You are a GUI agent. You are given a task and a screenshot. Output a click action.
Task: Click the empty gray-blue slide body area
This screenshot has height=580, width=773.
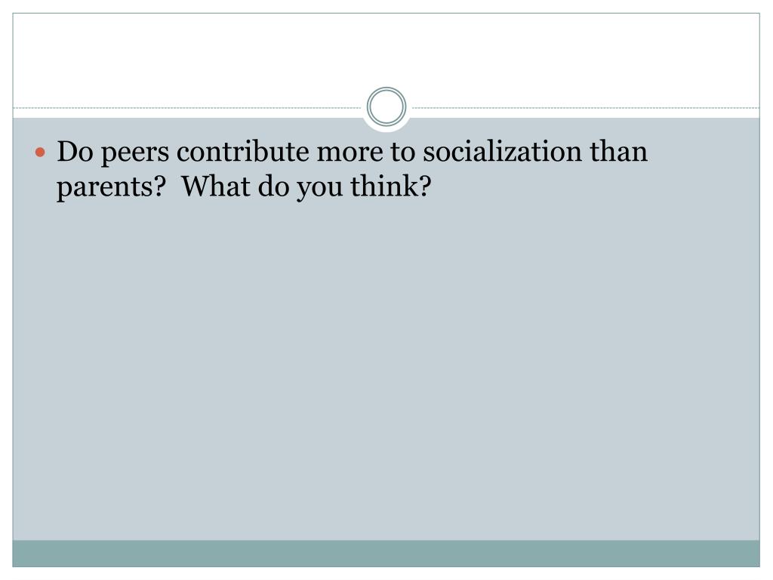coord(386,362)
